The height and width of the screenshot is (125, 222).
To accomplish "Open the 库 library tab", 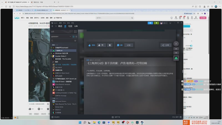I will pyautogui.click(x=65, y=26).
